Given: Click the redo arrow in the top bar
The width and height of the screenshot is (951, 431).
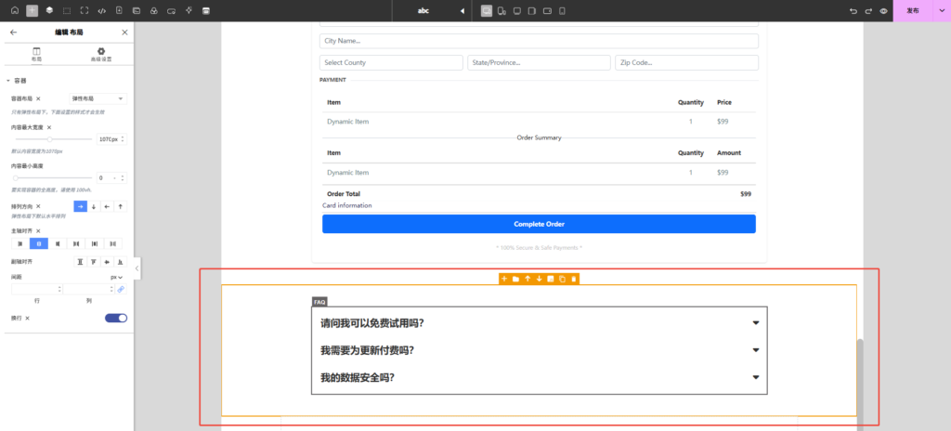Looking at the screenshot, I should (x=868, y=10).
